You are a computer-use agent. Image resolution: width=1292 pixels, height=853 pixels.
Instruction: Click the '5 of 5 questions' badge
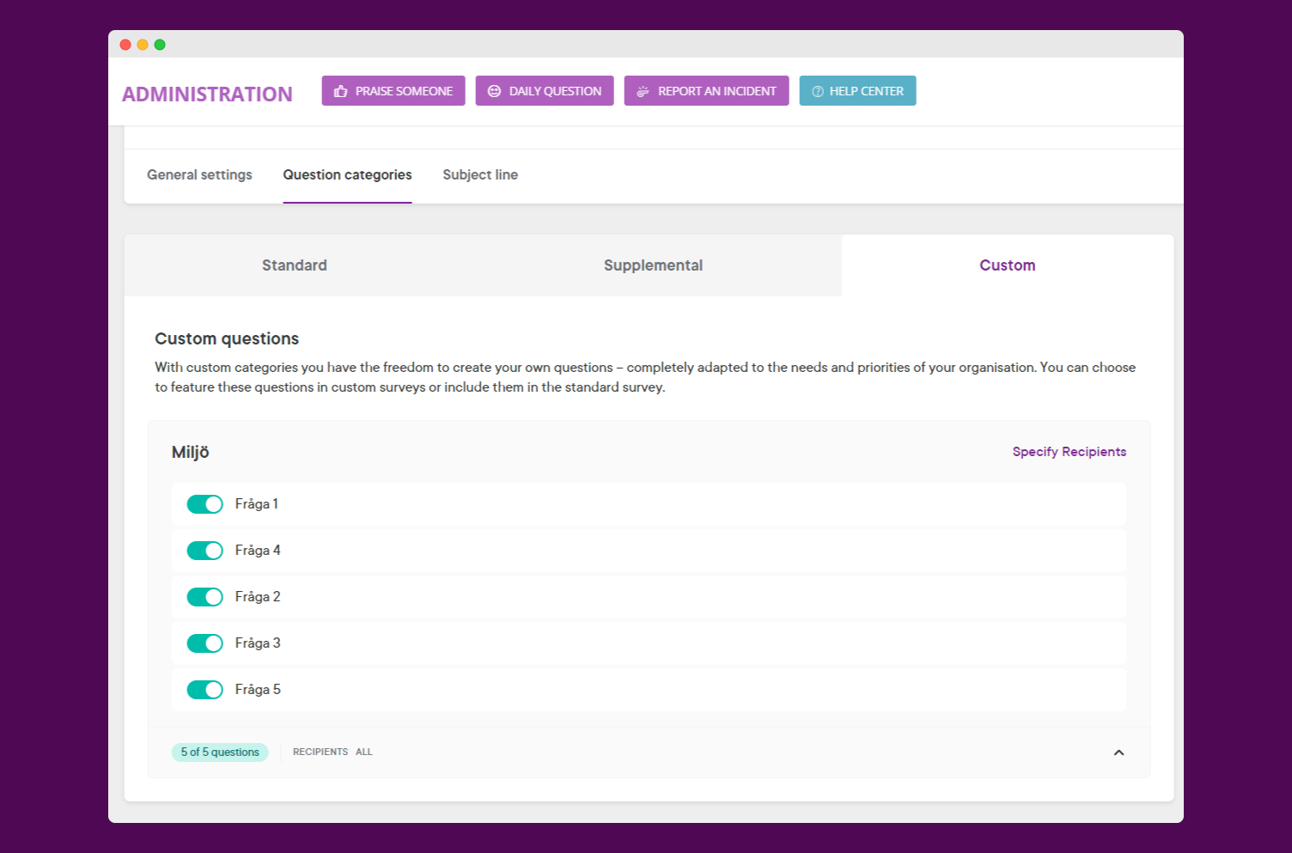[220, 752]
